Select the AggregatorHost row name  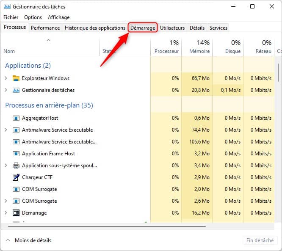click(x=40, y=118)
